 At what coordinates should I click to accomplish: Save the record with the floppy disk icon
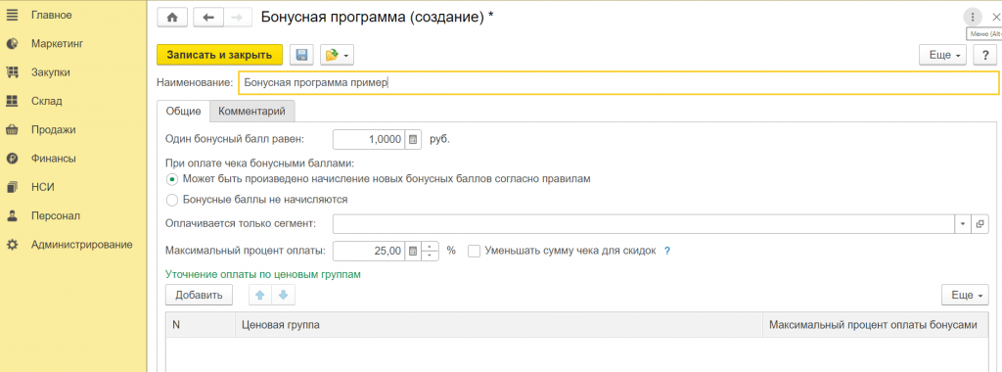[x=302, y=55]
